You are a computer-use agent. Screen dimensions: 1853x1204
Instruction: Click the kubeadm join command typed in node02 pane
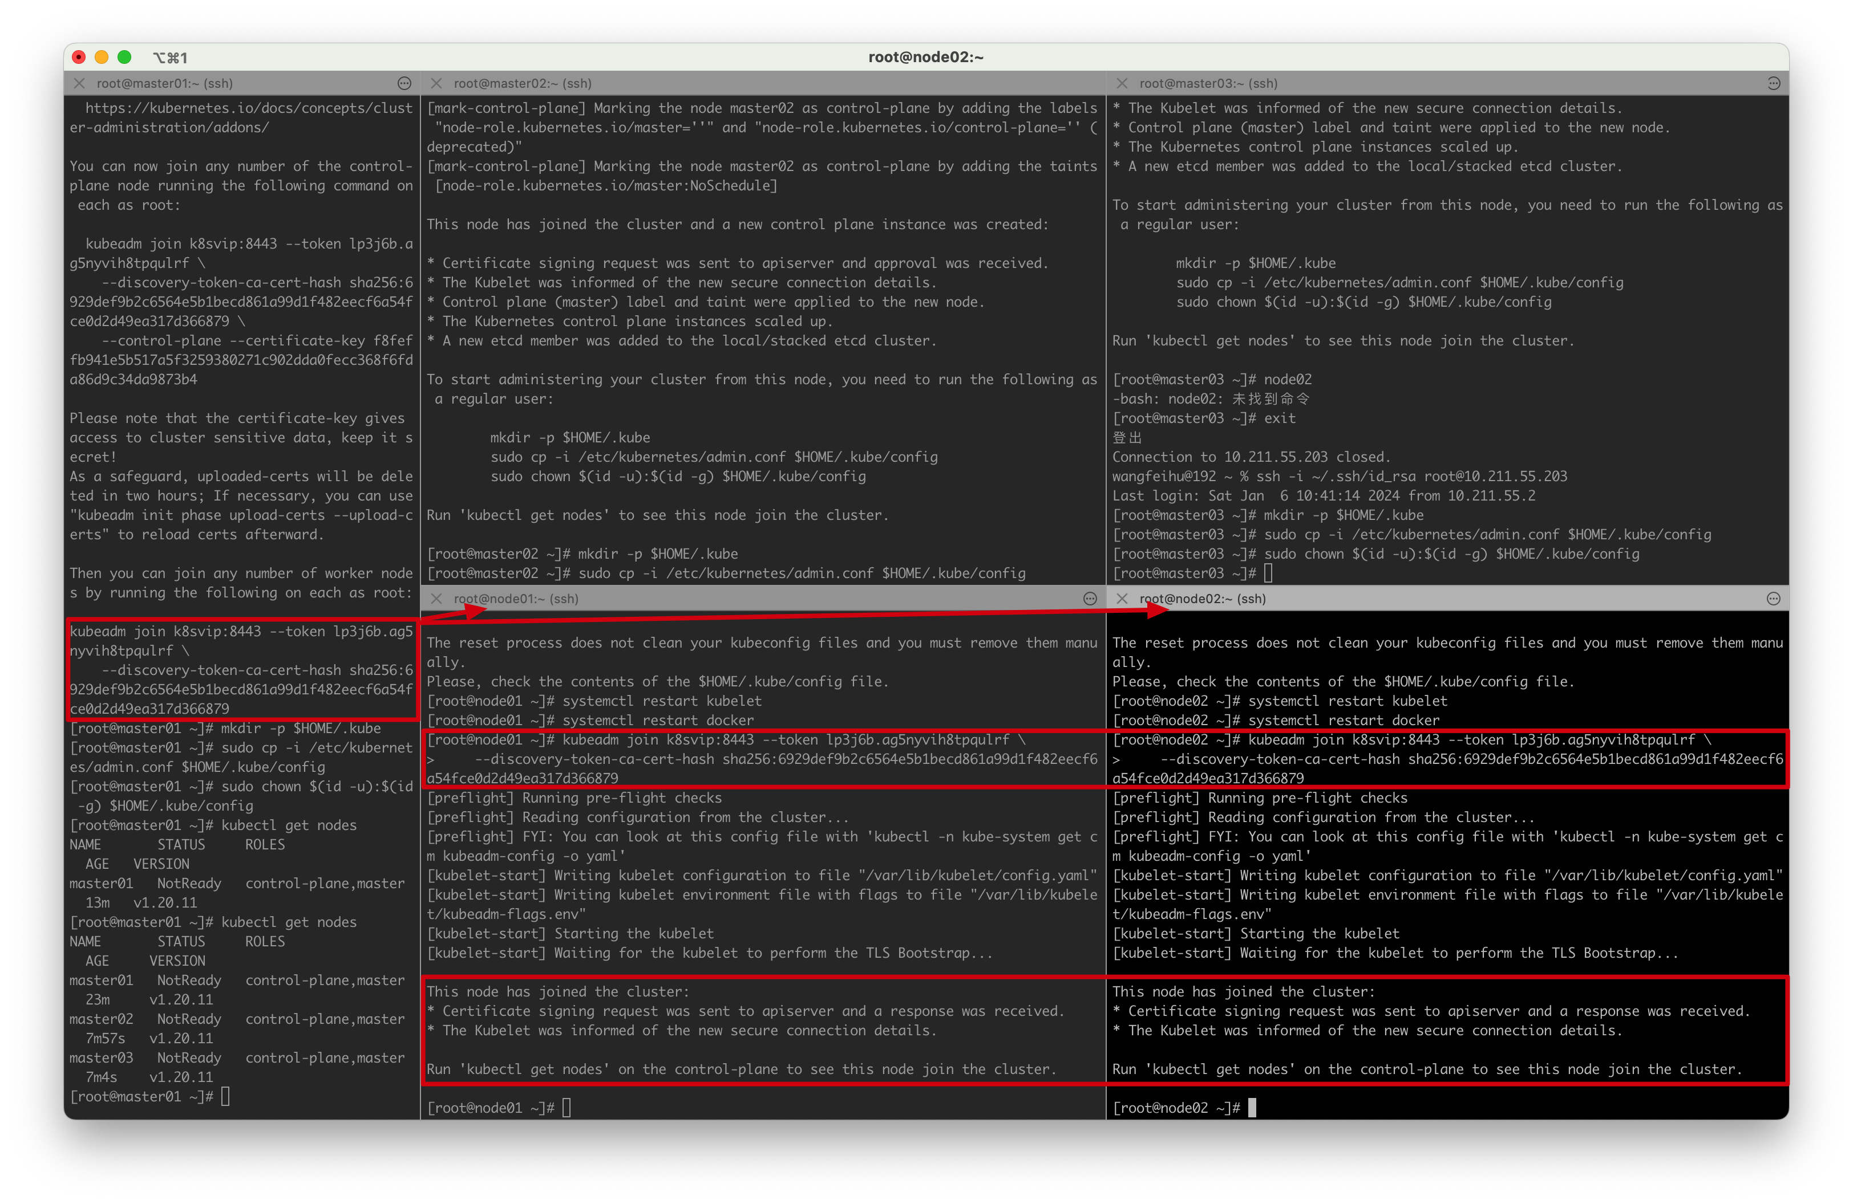click(x=1448, y=758)
